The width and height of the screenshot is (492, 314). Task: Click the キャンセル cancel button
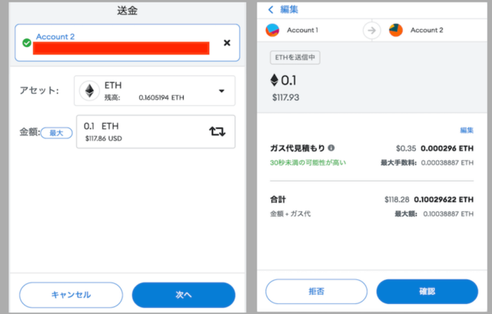pyautogui.click(x=71, y=295)
